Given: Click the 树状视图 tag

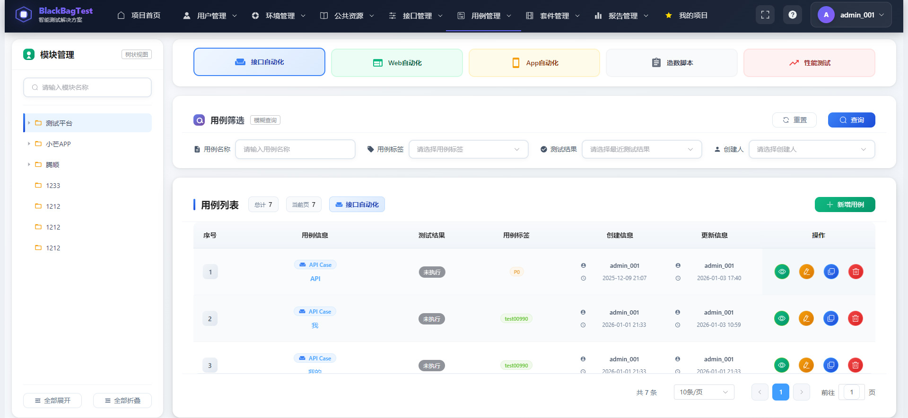Looking at the screenshot, I should 137,54.
